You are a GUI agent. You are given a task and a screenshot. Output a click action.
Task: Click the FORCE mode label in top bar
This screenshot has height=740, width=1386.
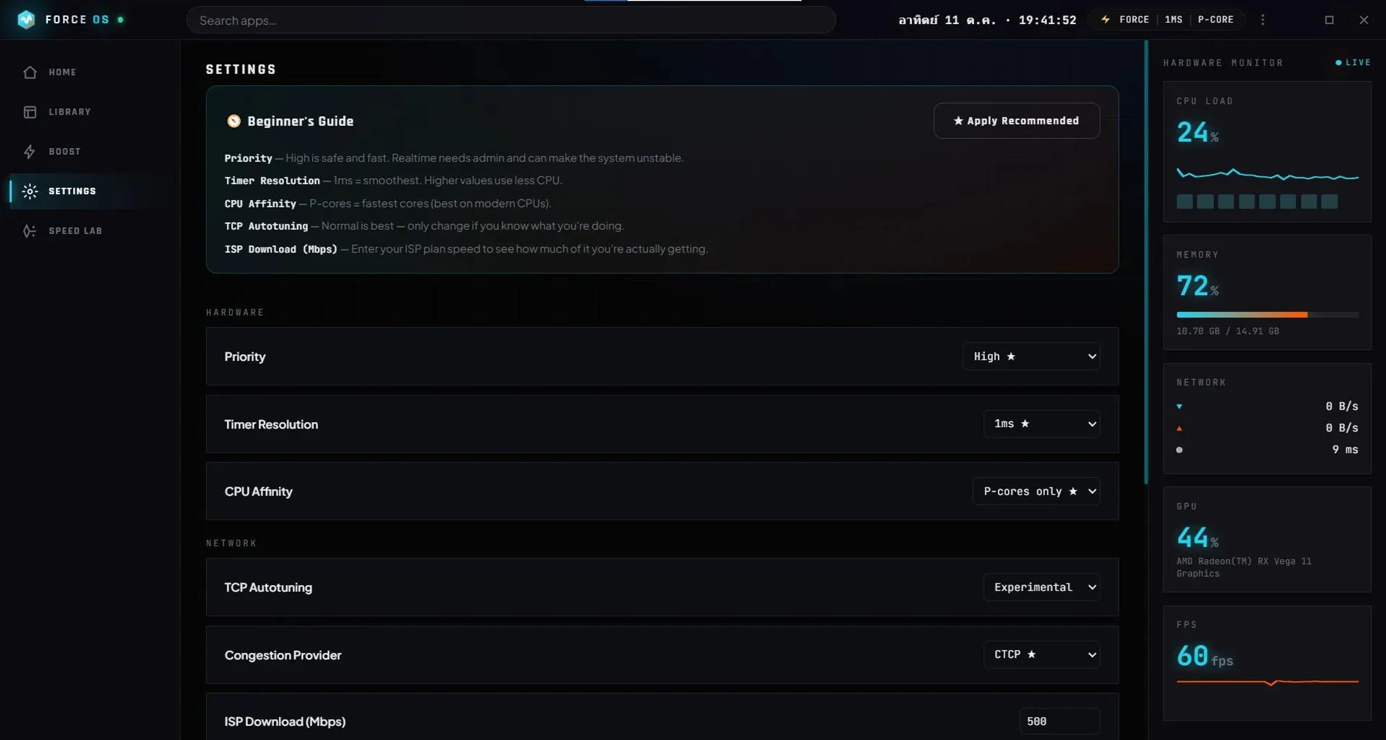click(1134, 19)
